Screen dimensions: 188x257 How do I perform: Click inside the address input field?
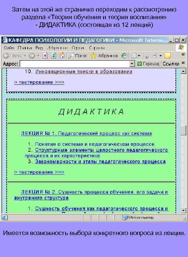75,63
